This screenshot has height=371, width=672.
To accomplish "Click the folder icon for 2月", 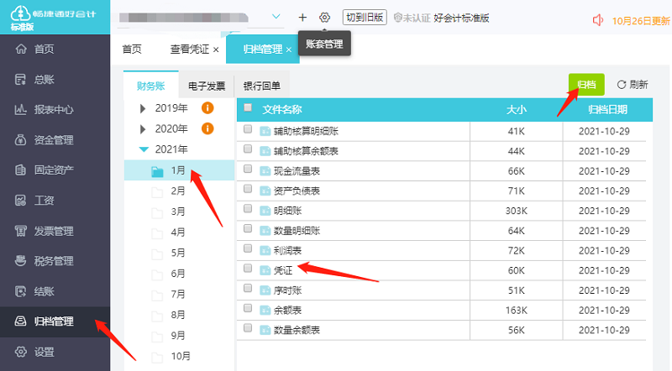I will click(x=157, y=192).
